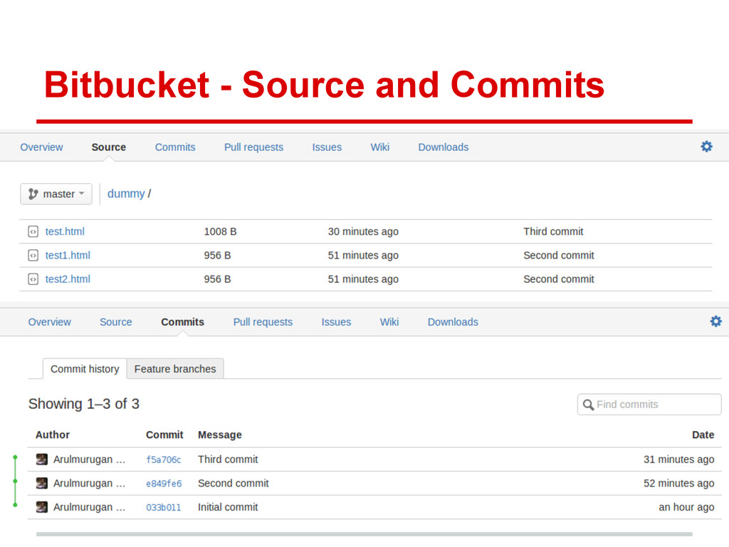The width and height of the screenshot is (729, 547).
Task: Click Third commit text in test.html row
Action: [x=553, y=231]
